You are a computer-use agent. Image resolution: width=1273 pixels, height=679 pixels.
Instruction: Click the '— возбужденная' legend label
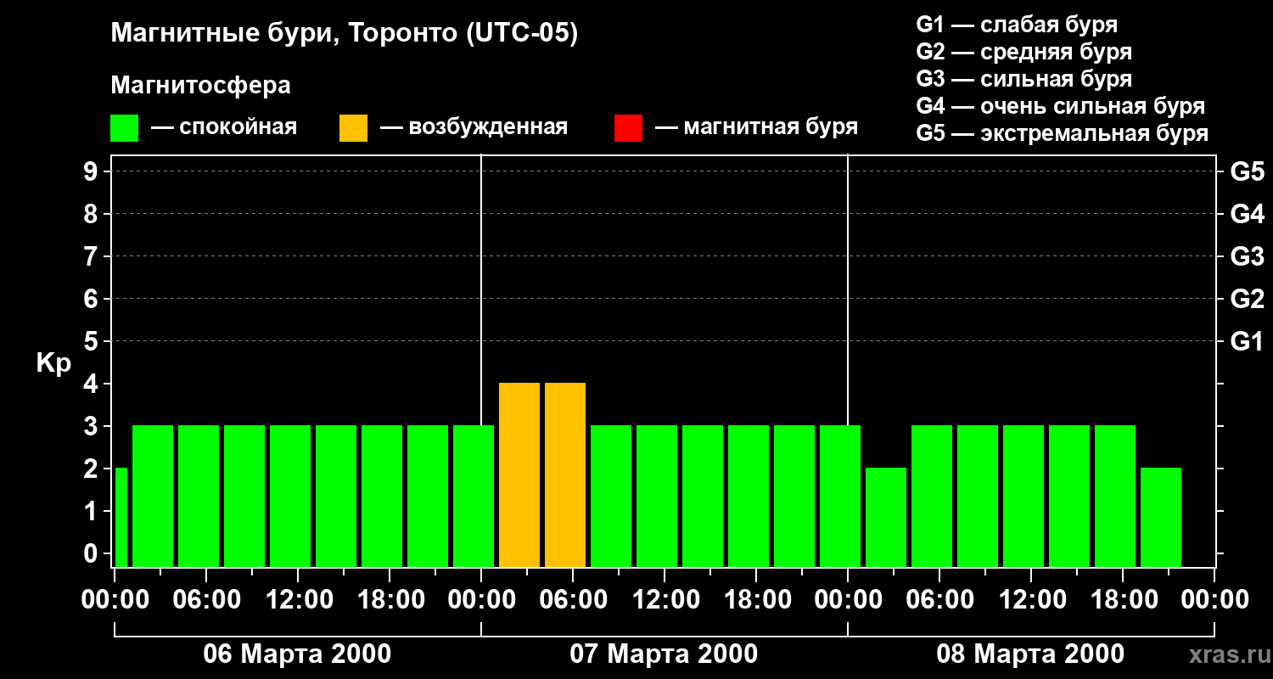click(x=474, y=127)
